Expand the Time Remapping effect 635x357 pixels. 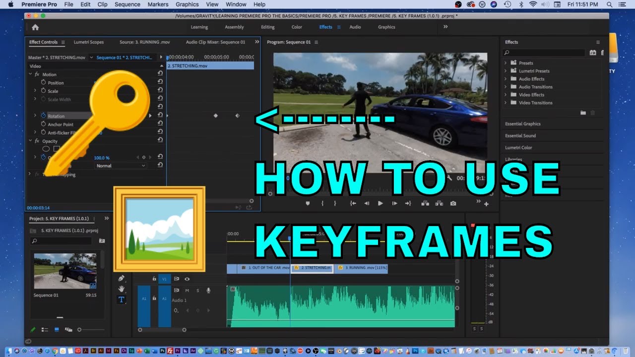[30, 174]
